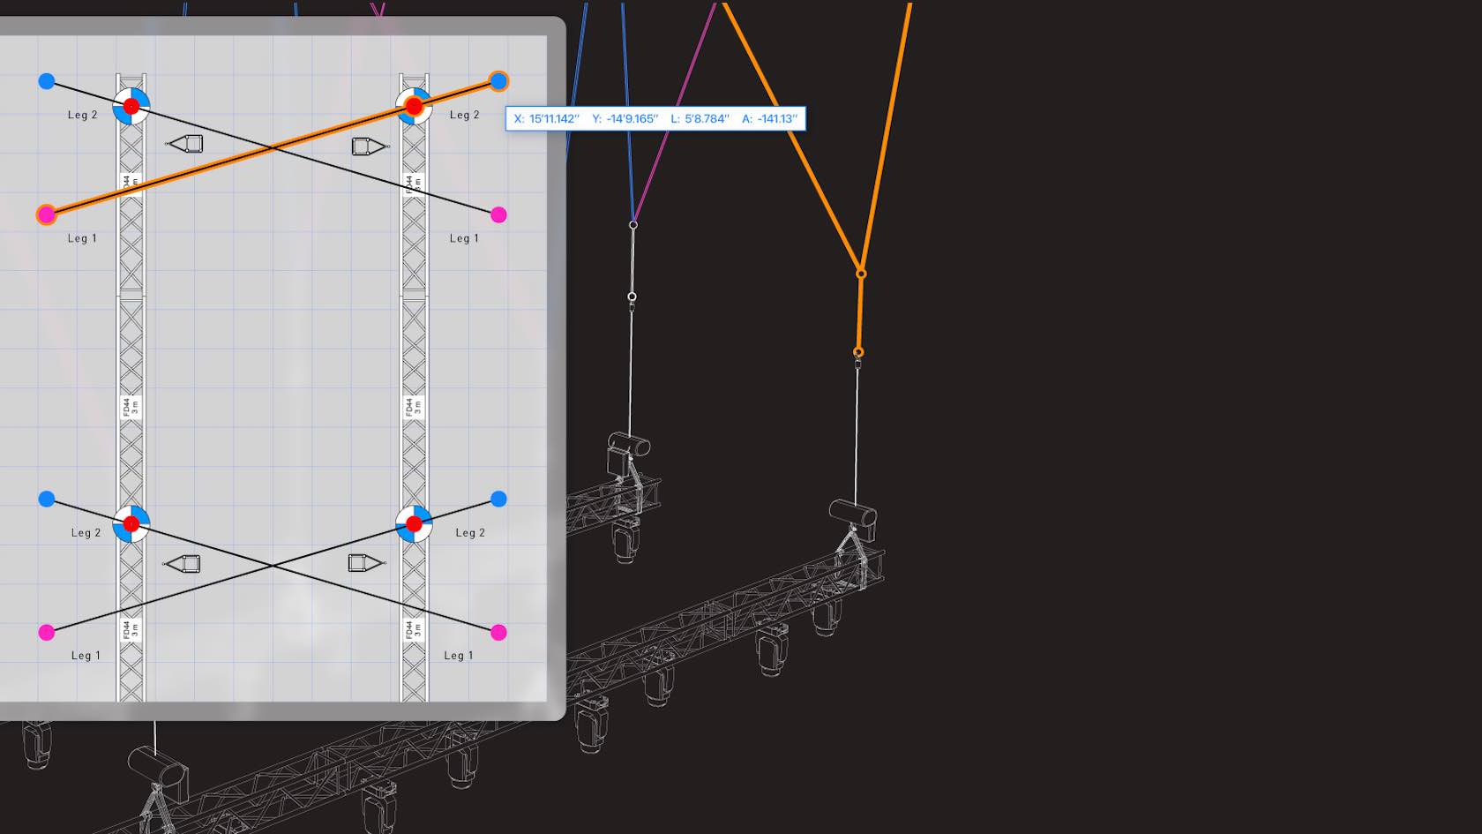The width and height of the screenshot is (1482, 834).
Task: Click the X coordinate field showing 15'11.142"
Action: coord(547,119)
